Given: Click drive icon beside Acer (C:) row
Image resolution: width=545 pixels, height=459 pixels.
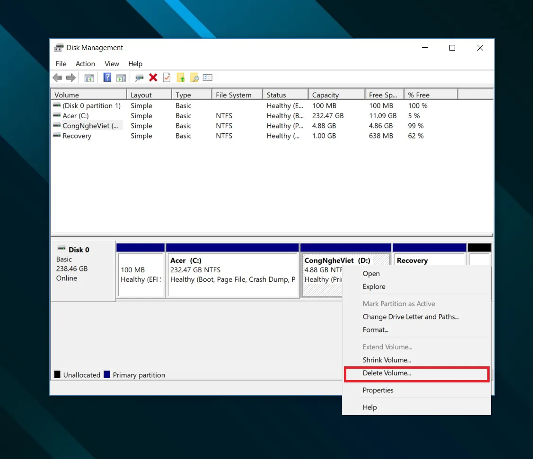Looking at the screenshot, I should (57, 115).
